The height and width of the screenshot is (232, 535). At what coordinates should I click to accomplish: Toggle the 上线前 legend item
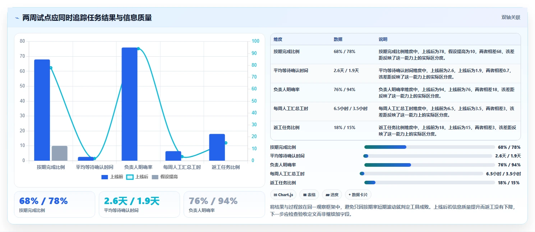112,177
